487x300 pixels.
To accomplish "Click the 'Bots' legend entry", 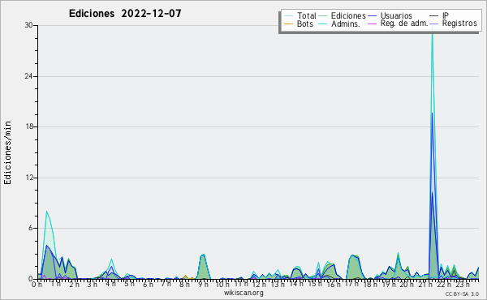I will pyautogui.click(x=304, y=24).
